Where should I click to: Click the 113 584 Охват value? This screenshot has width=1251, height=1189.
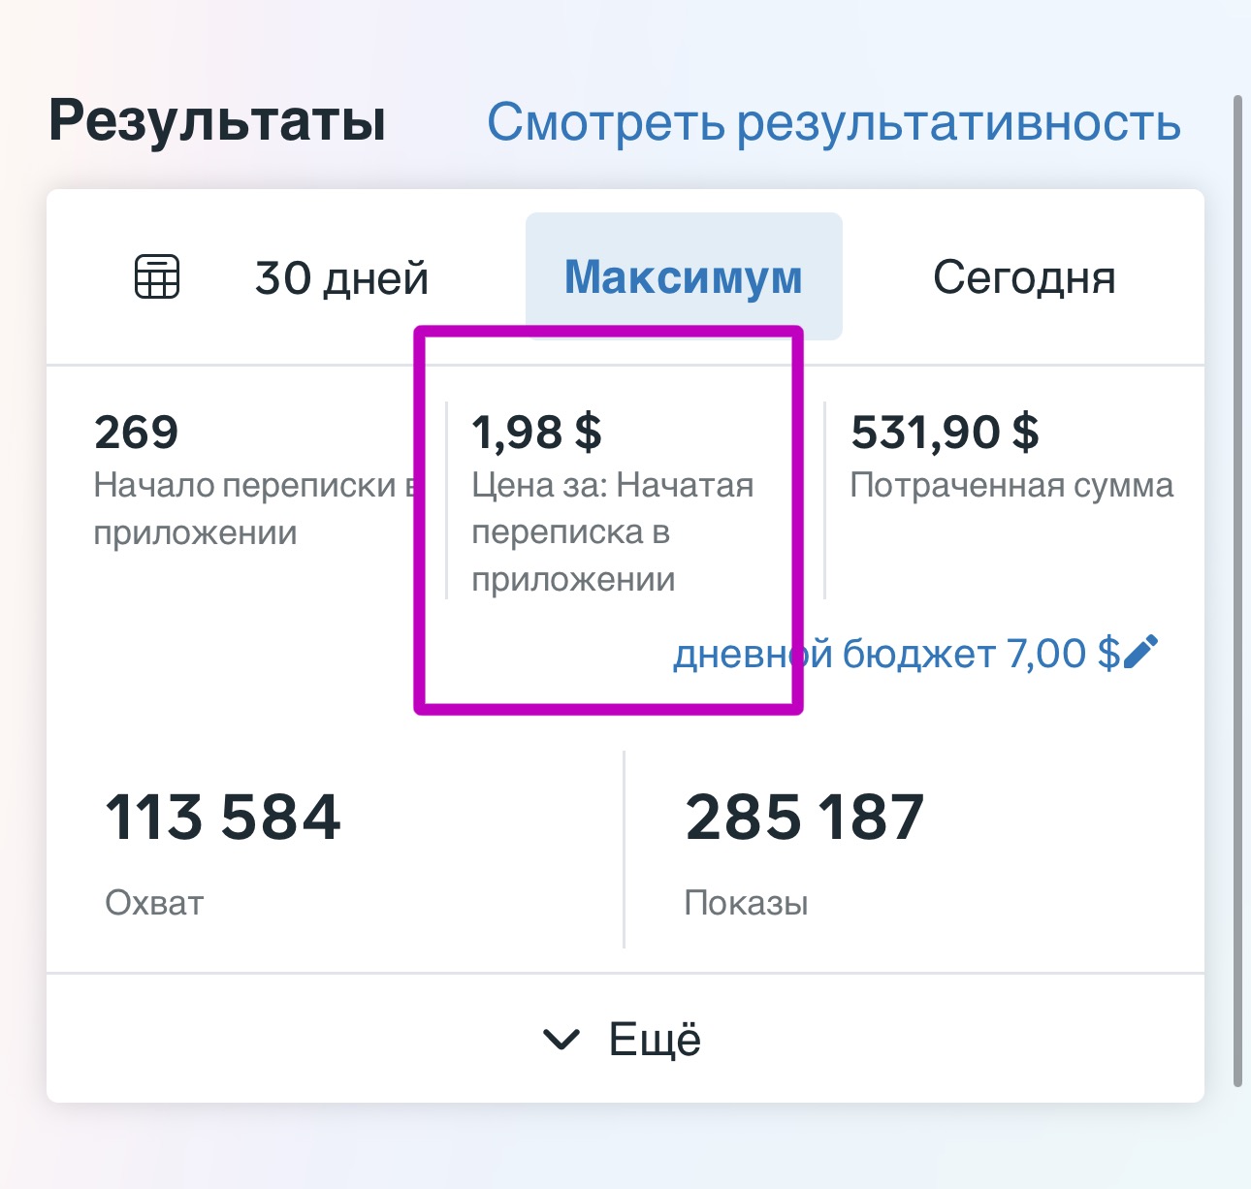[223, 817]
